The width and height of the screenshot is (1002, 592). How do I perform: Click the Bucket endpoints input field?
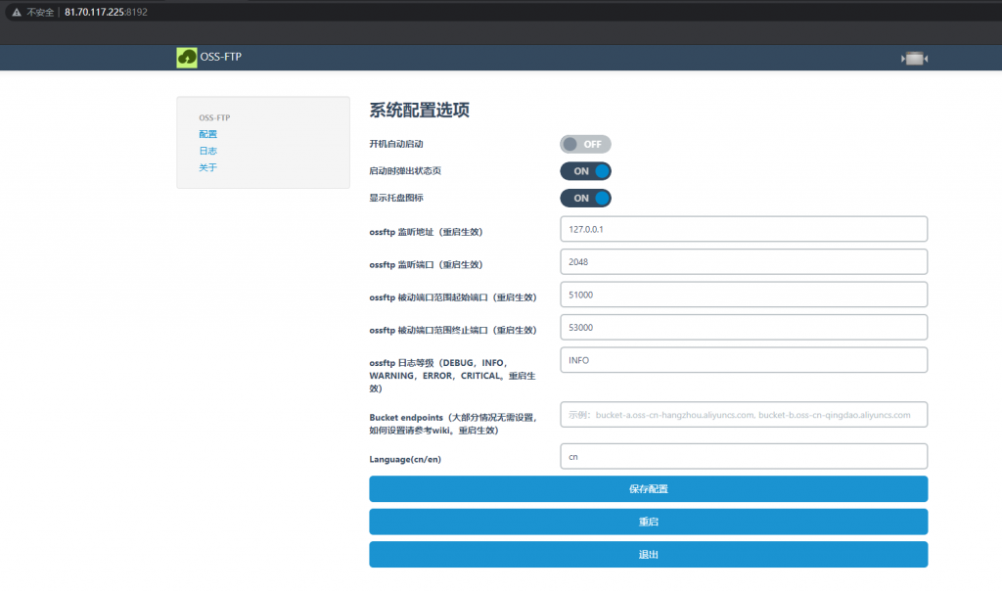(744, 414)
